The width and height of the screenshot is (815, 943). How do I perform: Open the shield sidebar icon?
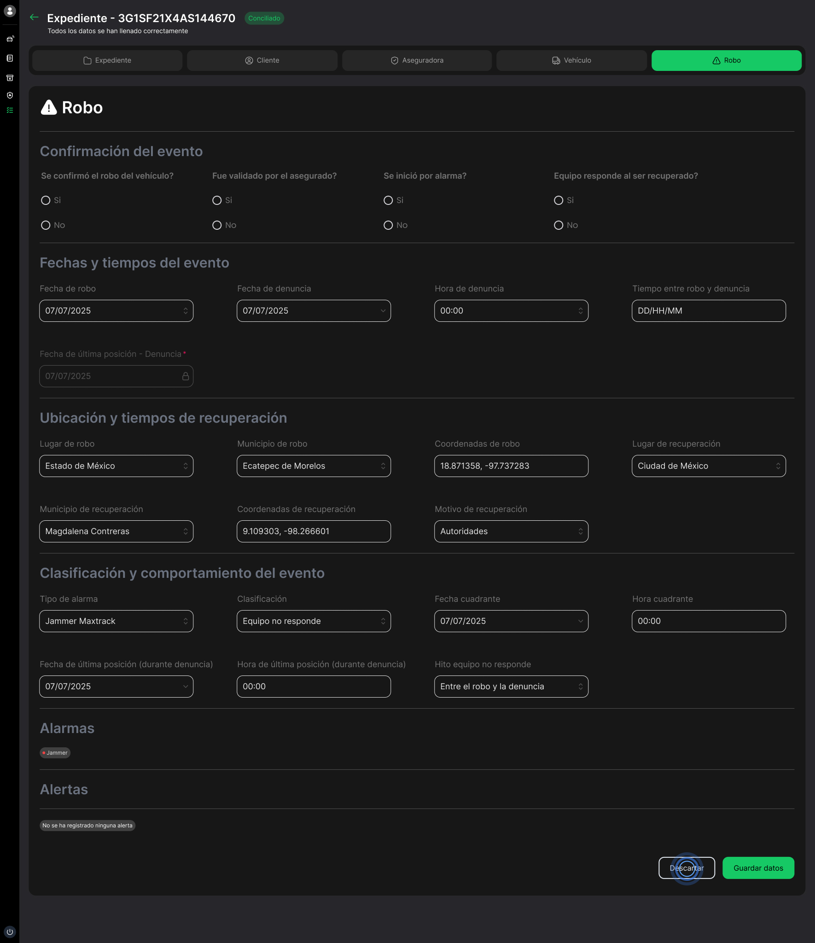pyautogui.click(x=10, y=95)
